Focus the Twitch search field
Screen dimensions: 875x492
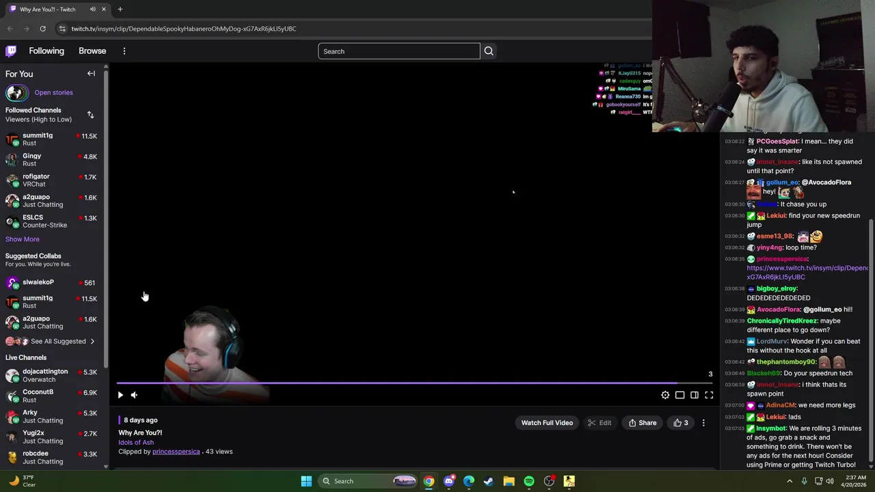tap(399, 51)
